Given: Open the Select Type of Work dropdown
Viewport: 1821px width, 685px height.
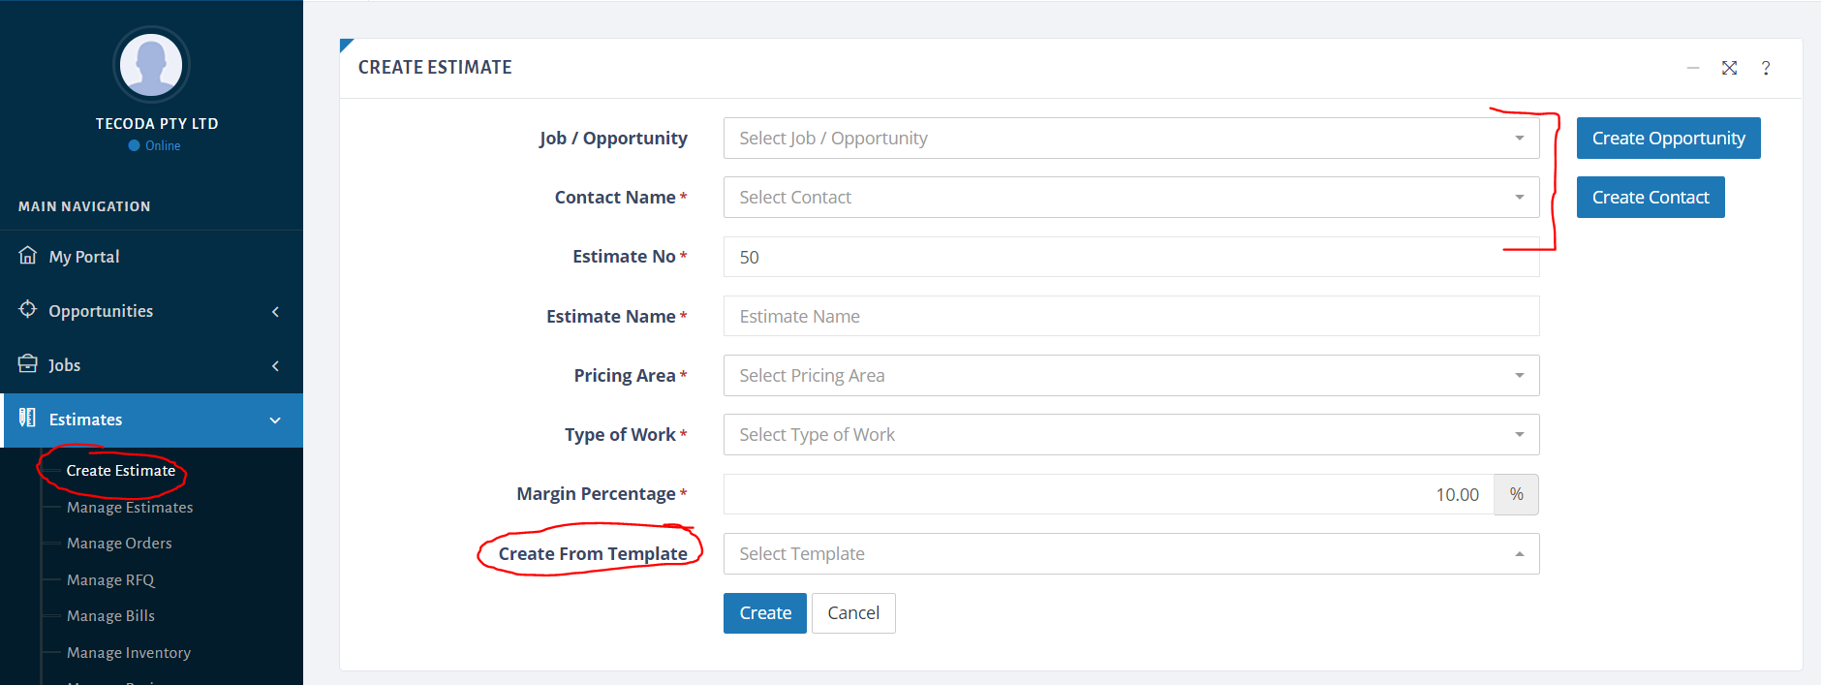Looking at the screenshot, I should click(x=1131, y=435).
